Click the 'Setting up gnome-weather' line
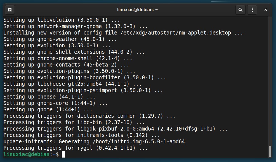 60,39
